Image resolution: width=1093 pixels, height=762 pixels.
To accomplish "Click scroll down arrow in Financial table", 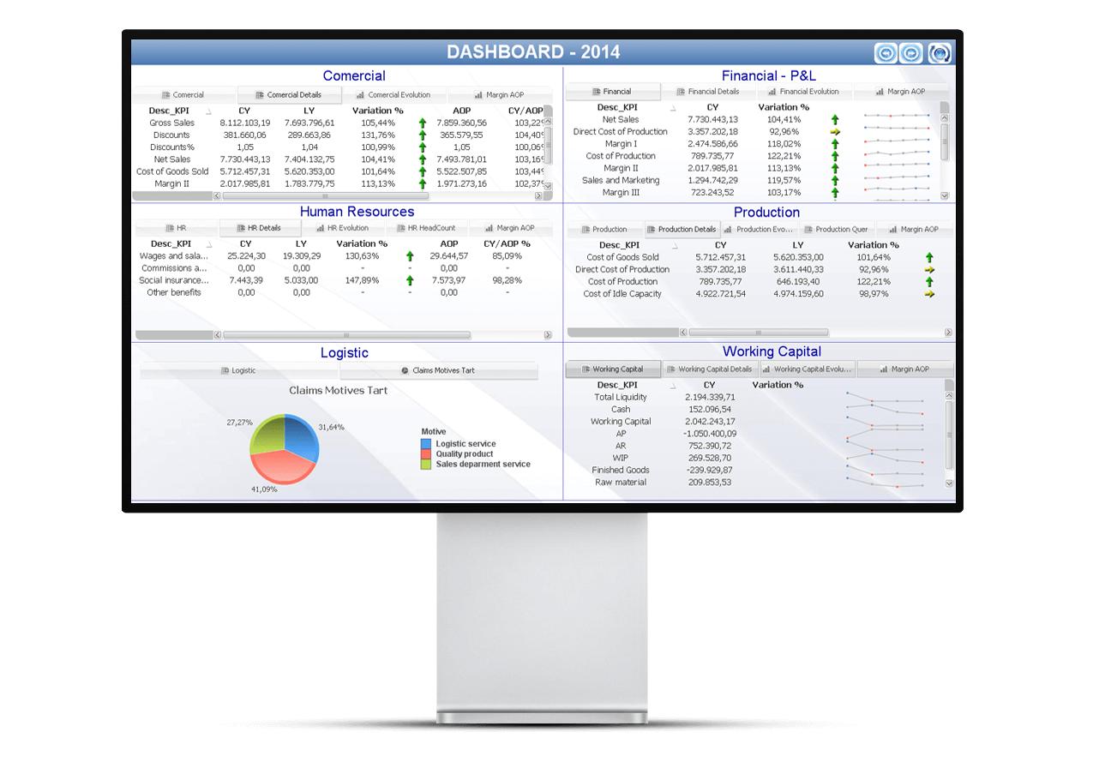I will 945,195.
